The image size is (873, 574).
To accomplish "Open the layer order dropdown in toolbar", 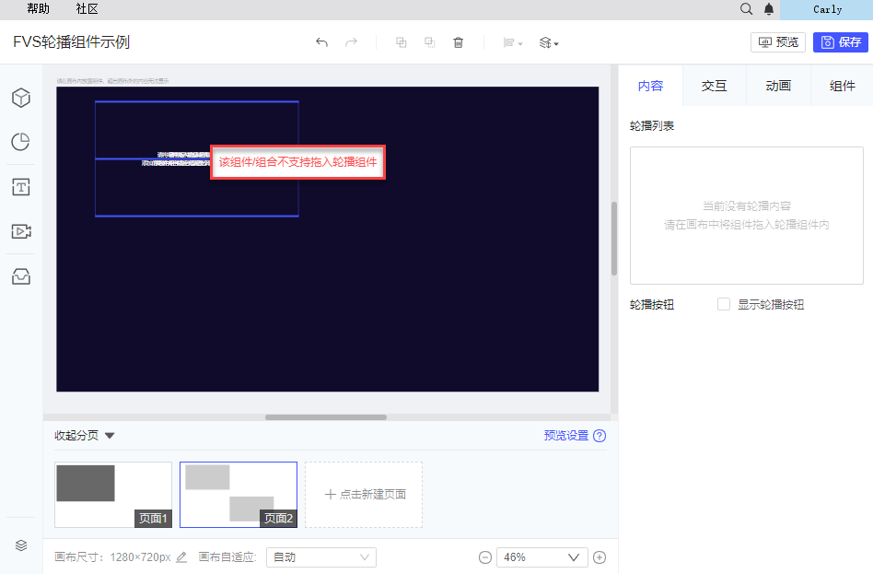I will pyautogui.click(x=549, y=42).
